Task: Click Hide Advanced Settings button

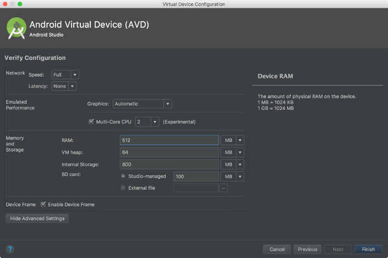Action: tap(37, 219)
